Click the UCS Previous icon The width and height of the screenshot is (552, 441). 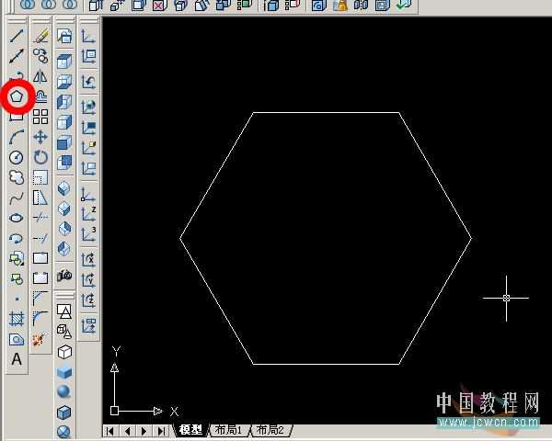pos(88,82)
